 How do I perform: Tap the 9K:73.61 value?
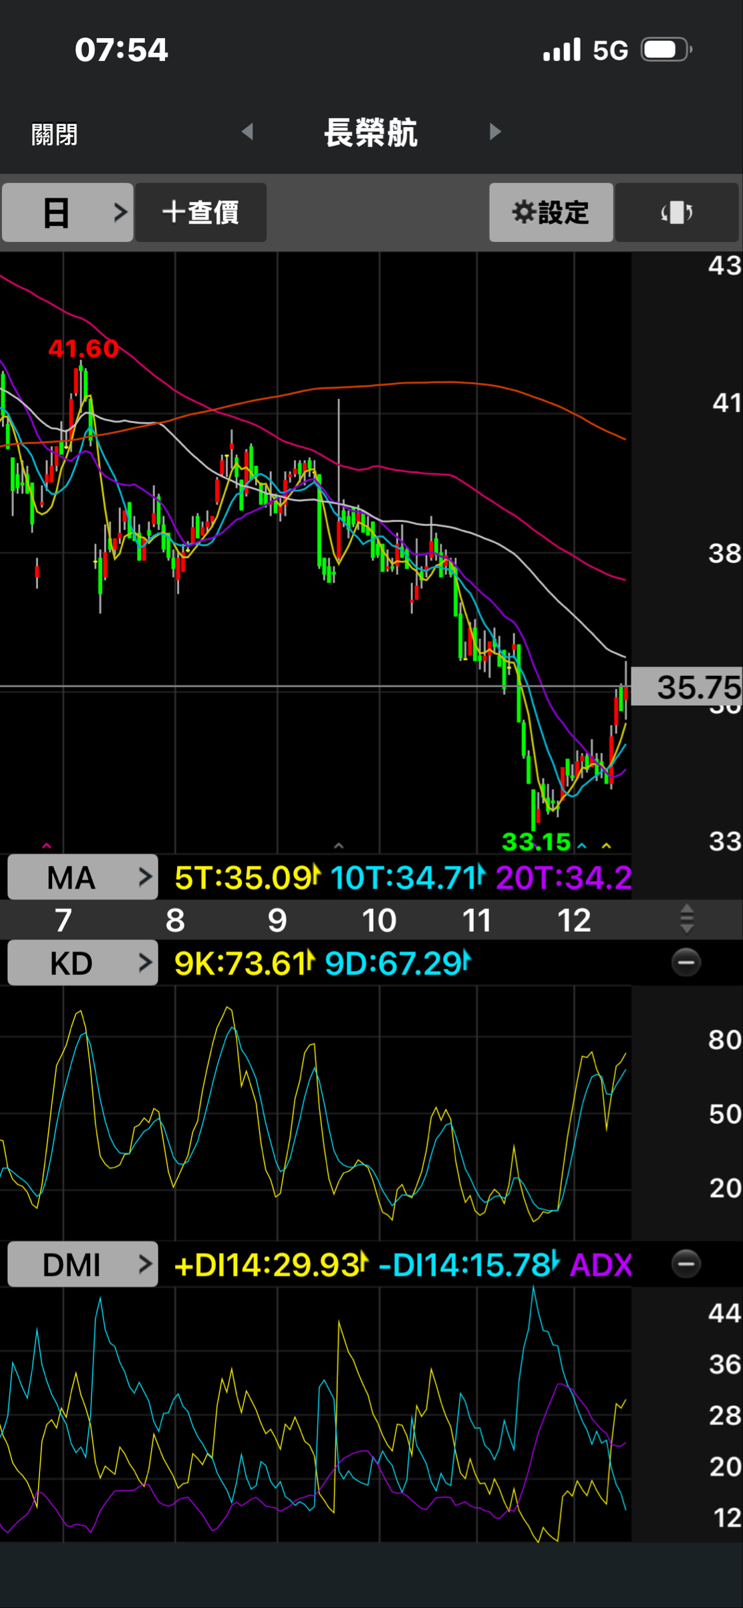245,963
